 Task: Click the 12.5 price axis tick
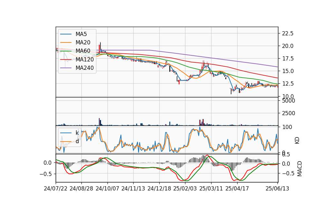pos(288,84)
